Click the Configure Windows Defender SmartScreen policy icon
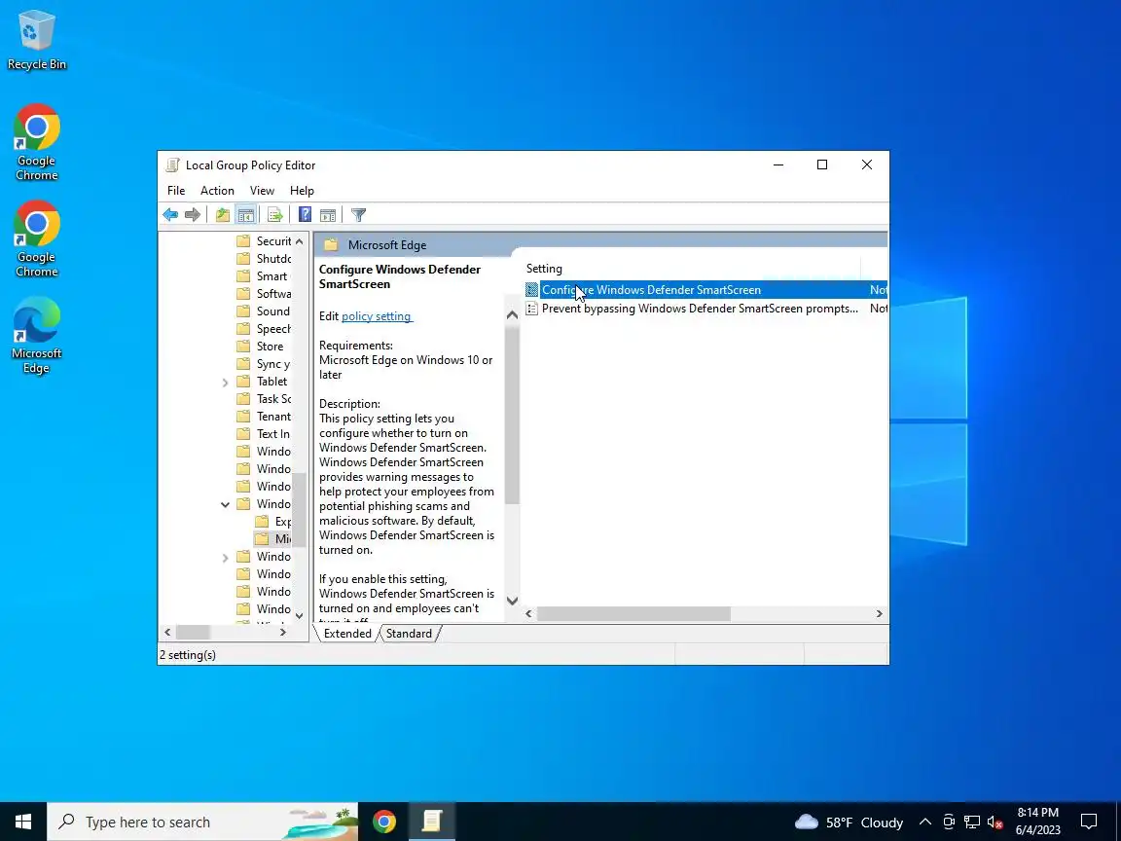Screen dimensions: 1121x841 [532, 290]
